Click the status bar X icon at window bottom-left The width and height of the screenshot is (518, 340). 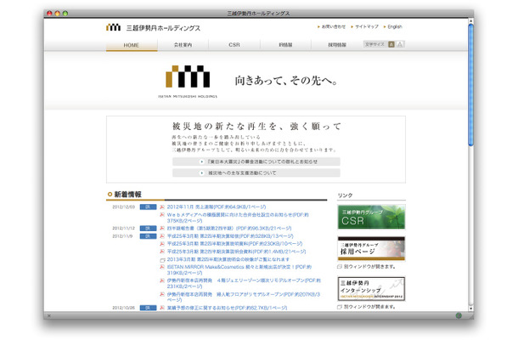(x=49, y=316)
